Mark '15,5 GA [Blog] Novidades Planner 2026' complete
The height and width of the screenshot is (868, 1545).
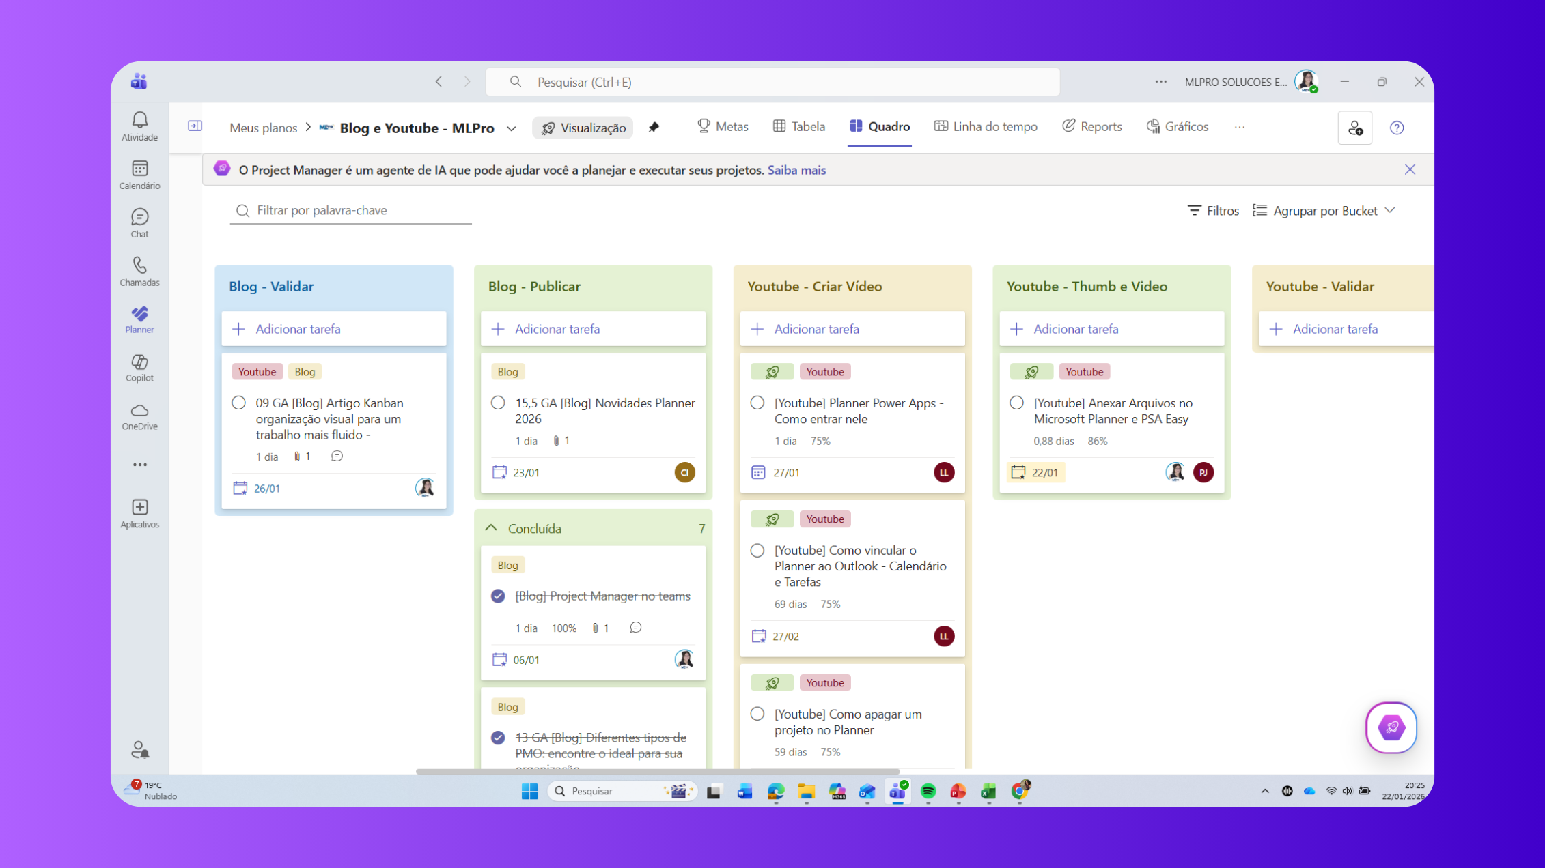498,403
